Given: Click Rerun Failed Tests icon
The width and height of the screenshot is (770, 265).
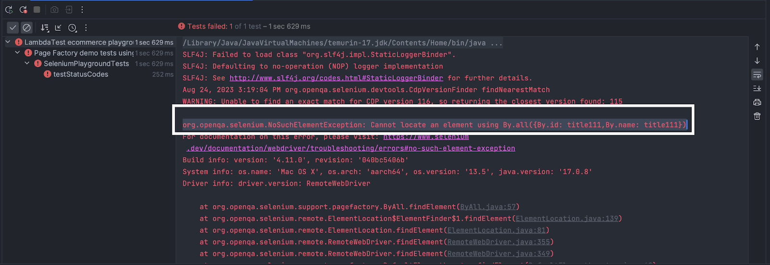Looking at the screenshot, I should pos(23,10).
